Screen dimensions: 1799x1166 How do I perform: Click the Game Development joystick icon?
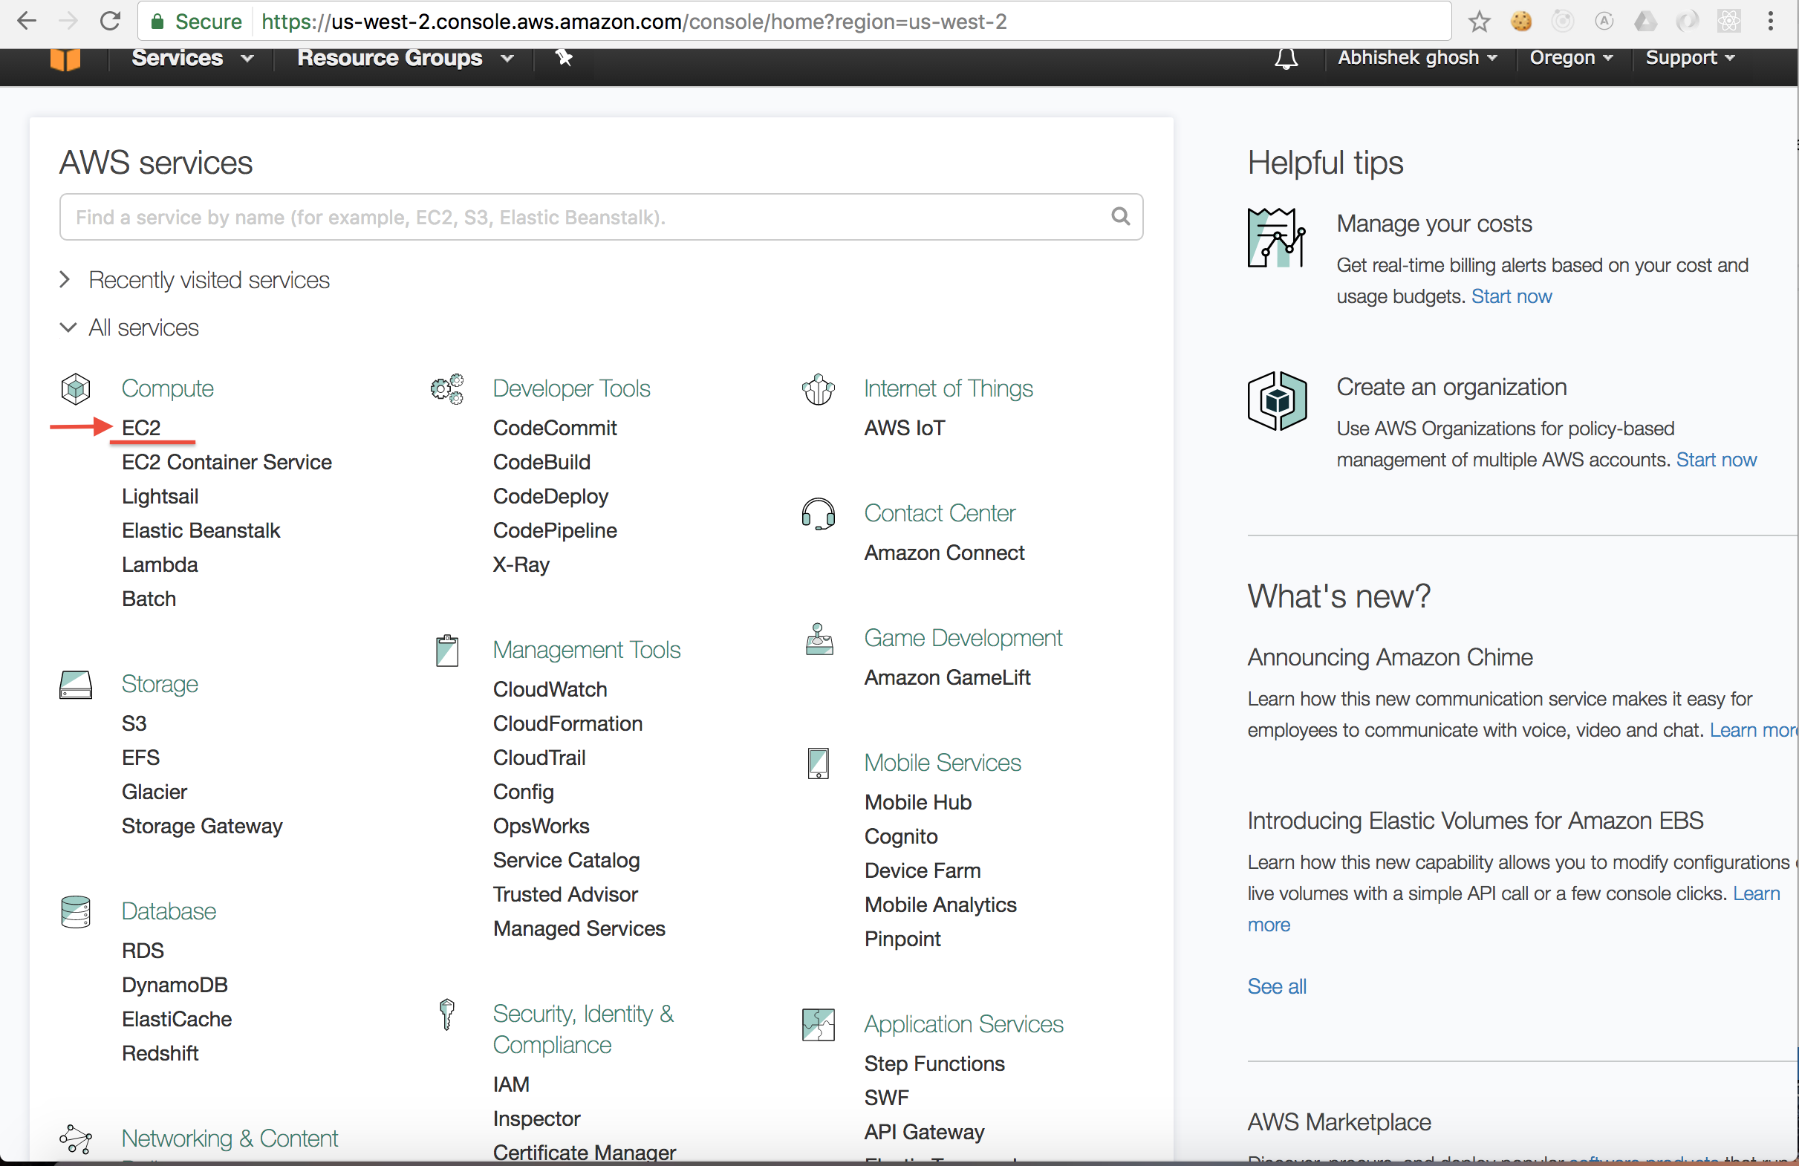819,639
